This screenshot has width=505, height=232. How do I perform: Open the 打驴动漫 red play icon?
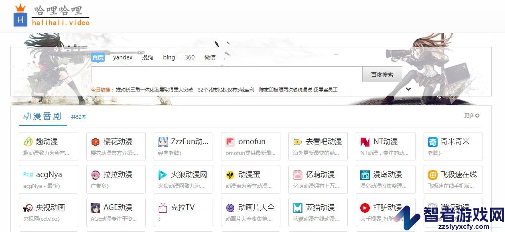tap(365, 208)
